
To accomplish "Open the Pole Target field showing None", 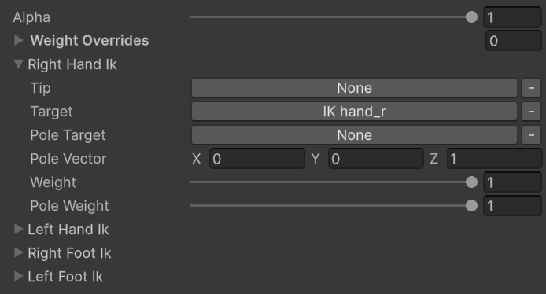I will pyautogui.click(x=354, y=135).
